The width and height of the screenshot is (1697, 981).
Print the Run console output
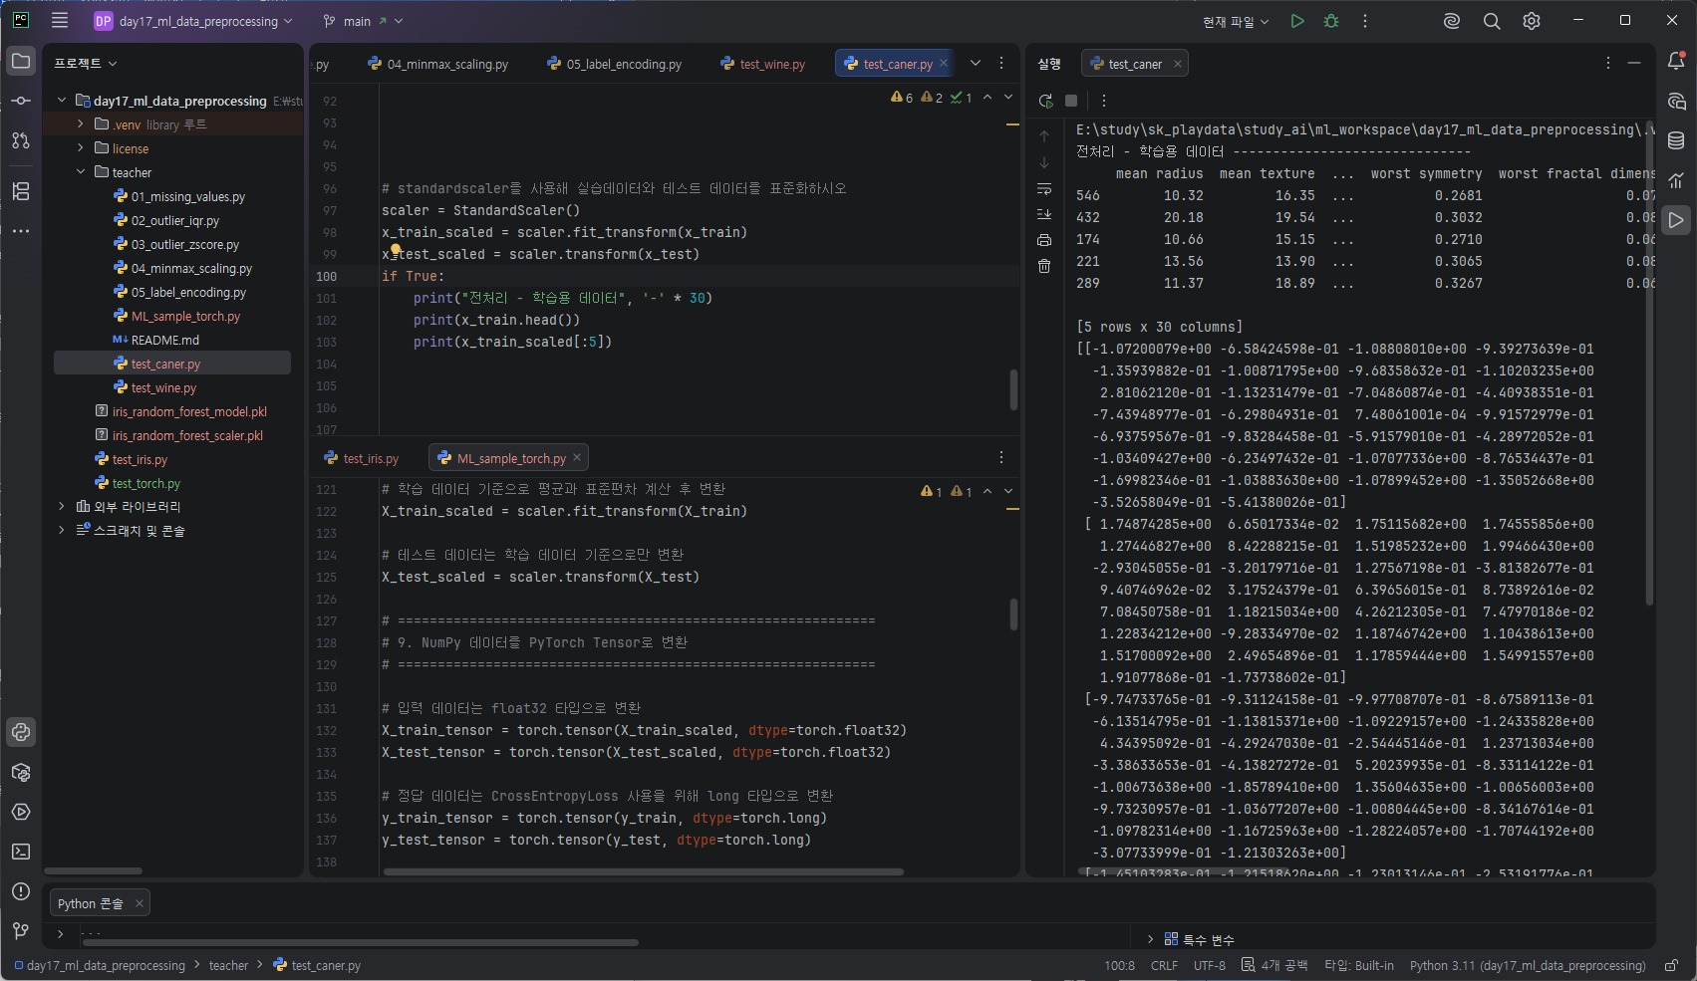[1044, 240]
